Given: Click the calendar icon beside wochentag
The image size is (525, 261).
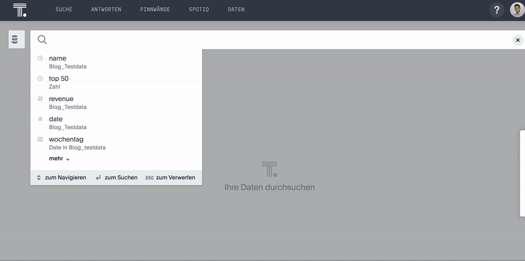Looking at the screenshot, I should [x=40, y=139].
